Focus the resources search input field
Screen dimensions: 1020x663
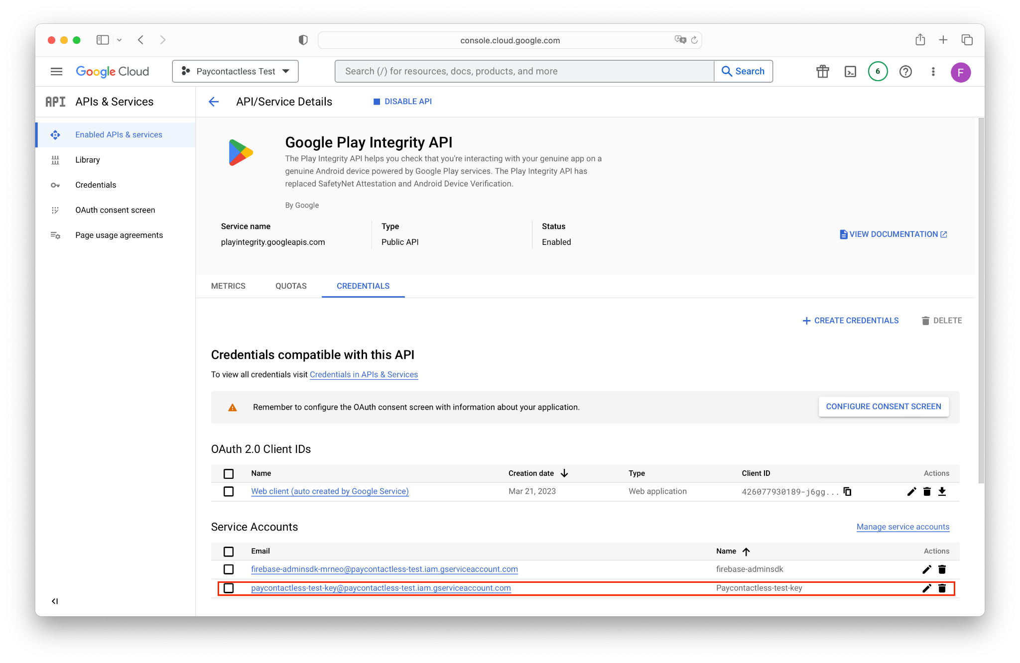[x=524, y=72]
